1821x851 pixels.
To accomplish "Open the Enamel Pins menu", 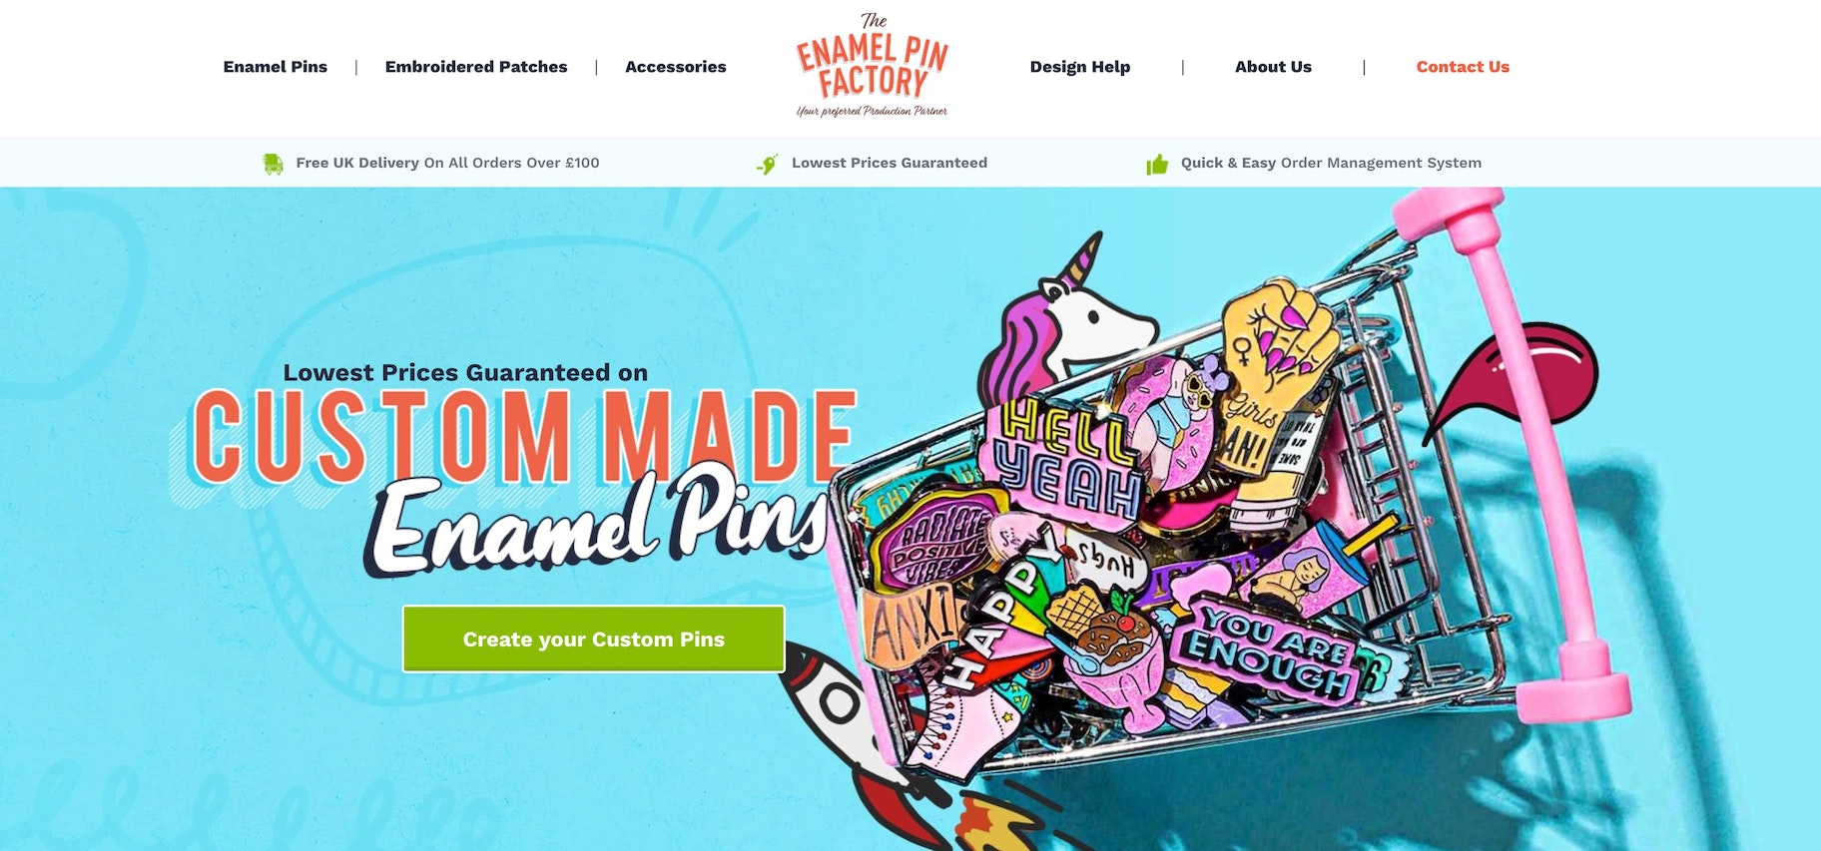I will 276,67.
